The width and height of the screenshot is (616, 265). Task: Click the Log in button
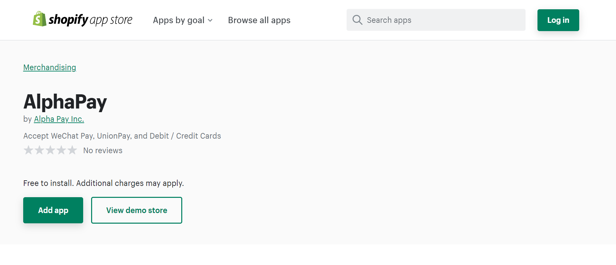click(558, 20)
